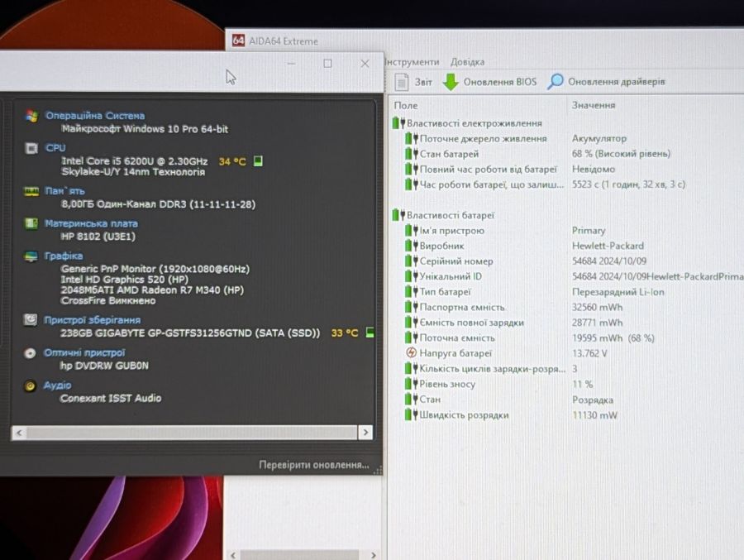Click the icon beside Повний час роботи від батареї
The width and height of the screenshot is (744, 560).
412,169
